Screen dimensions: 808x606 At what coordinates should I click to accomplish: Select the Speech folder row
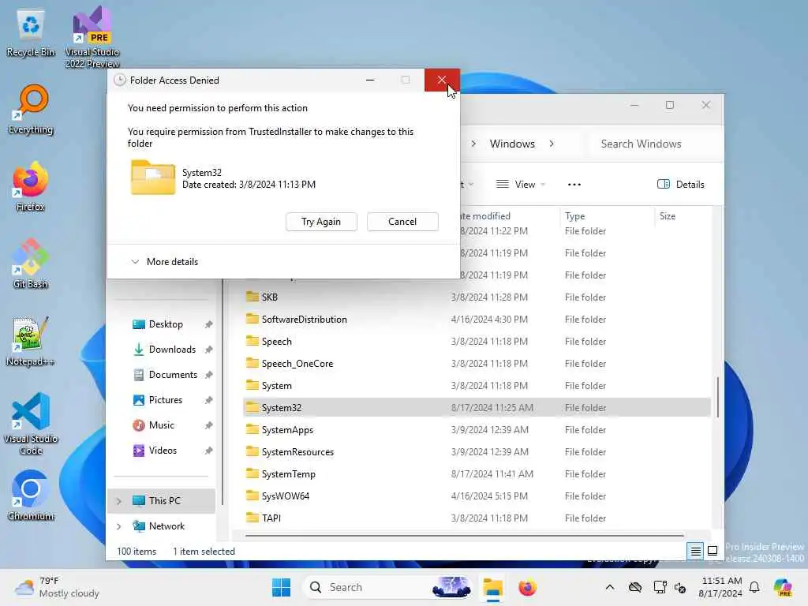point(477,342)
